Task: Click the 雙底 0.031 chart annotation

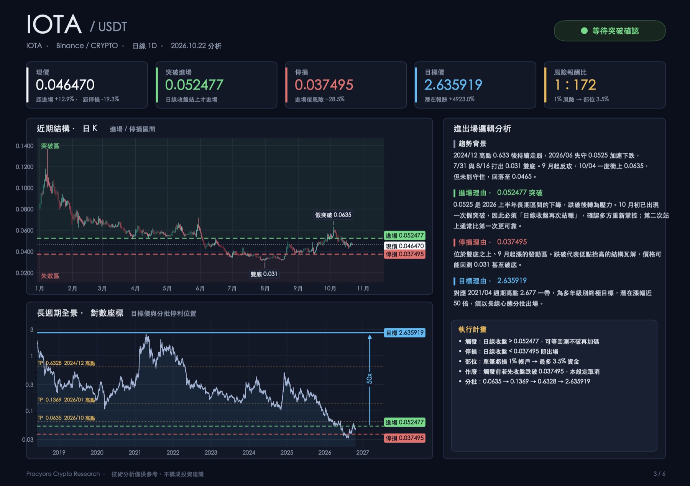Action: pyautogui.click(x=264, y=274)
